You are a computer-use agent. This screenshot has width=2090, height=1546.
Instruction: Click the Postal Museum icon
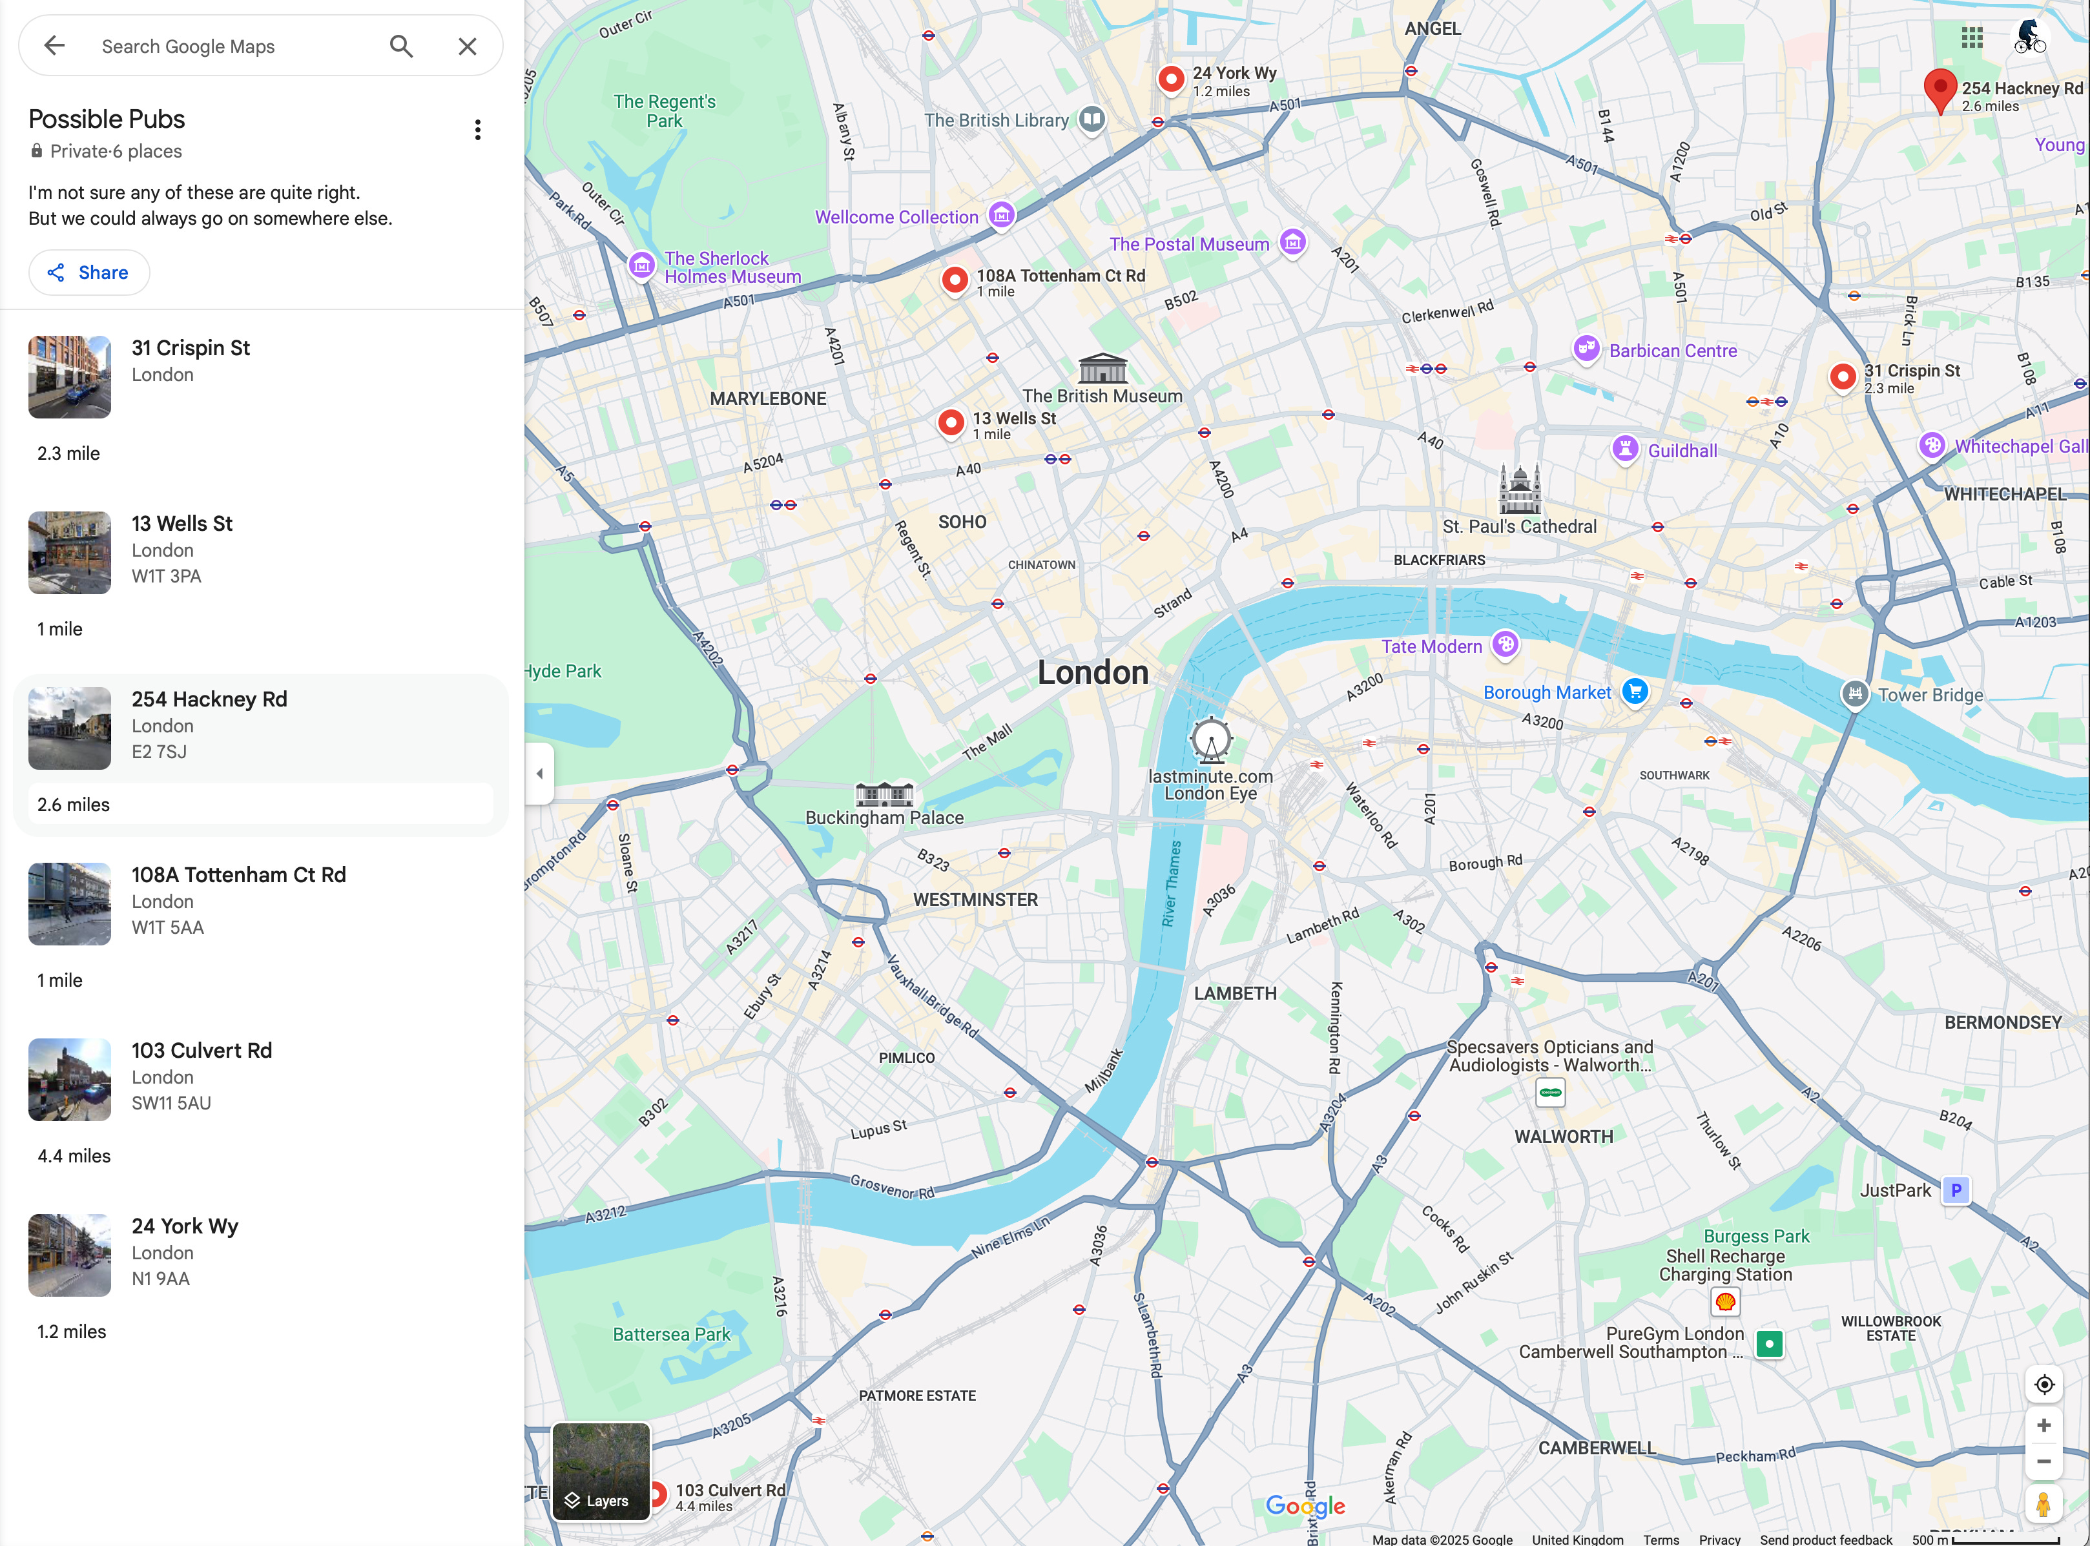pos(1292,243)
